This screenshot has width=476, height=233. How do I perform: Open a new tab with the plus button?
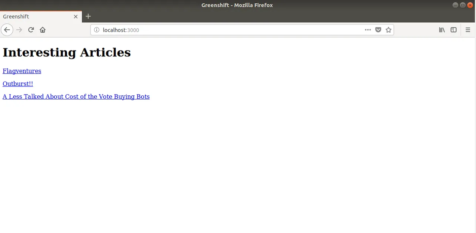[88, 16]
